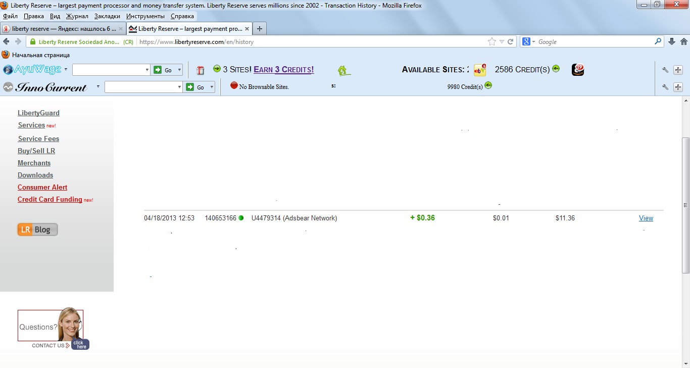Open the Журнал menu
The height and width of the screenshot is (368, 690).
point(77,16)
